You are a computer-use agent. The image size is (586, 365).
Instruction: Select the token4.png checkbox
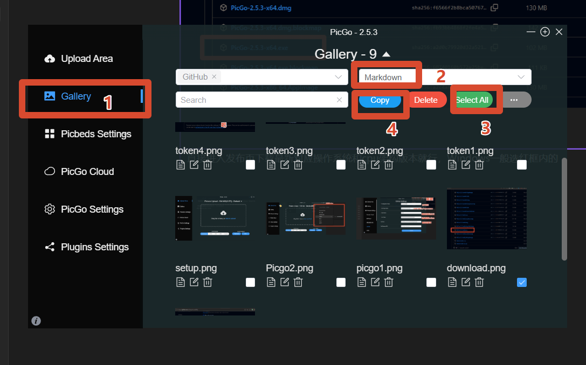click(x=250, y=165)
